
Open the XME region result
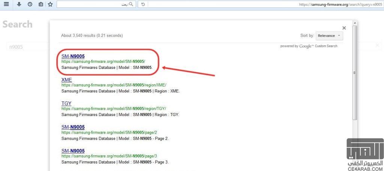[x=67, y=80]
